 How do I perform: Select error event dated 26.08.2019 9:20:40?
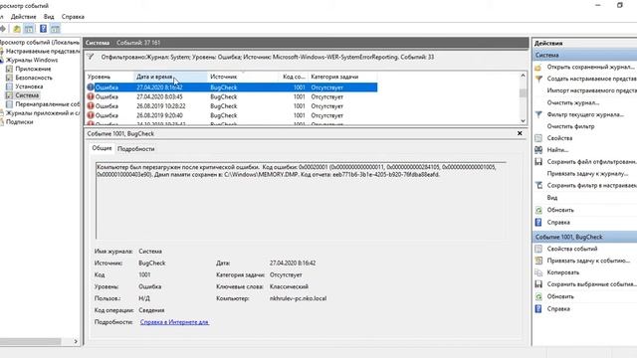point(231,115)
